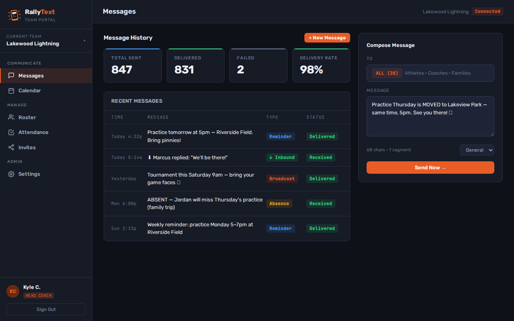
Task: Click the RECENT MESSAGES panel title
Action: click(137, 101)
